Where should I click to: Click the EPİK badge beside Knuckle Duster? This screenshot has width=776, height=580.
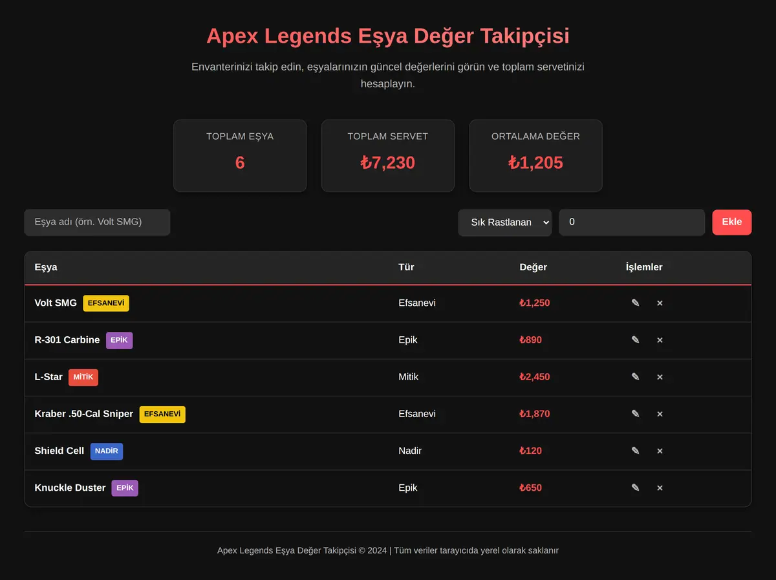tap(125, 488)
